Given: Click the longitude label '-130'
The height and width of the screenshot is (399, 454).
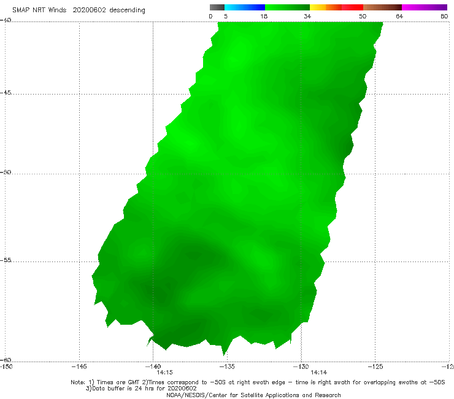Looking at the screenshot, I should click(301, 366).
